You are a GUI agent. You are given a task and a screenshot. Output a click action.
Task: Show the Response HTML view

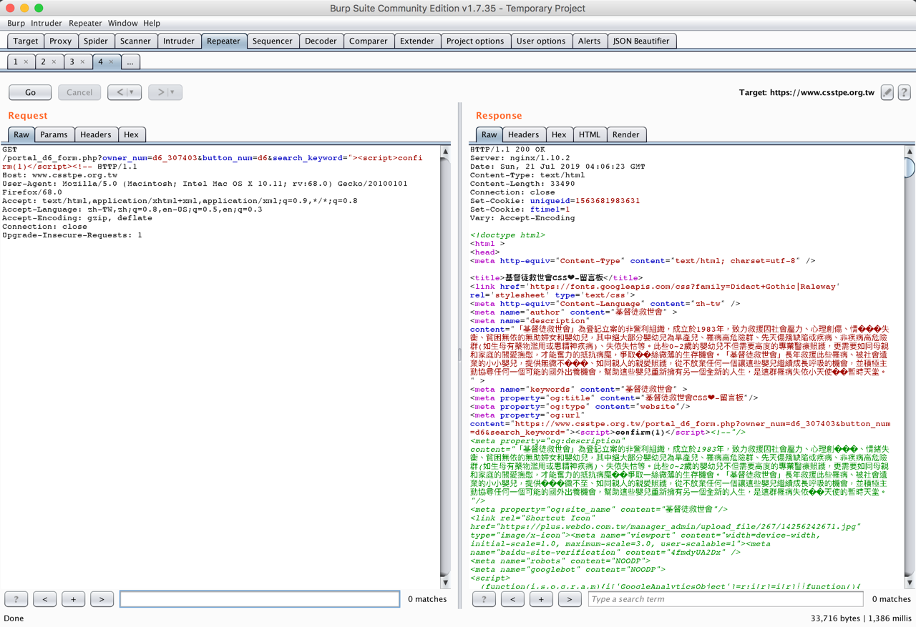click(590, 134)
